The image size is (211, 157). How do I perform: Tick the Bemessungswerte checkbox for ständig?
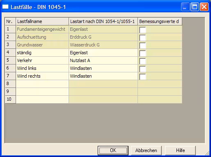(142, 53)
